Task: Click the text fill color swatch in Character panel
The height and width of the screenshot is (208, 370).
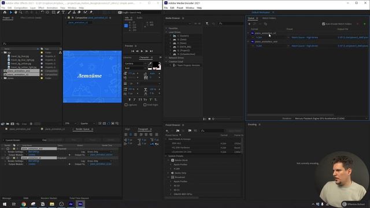Action: pyautogui.click(x=156, y=64)
